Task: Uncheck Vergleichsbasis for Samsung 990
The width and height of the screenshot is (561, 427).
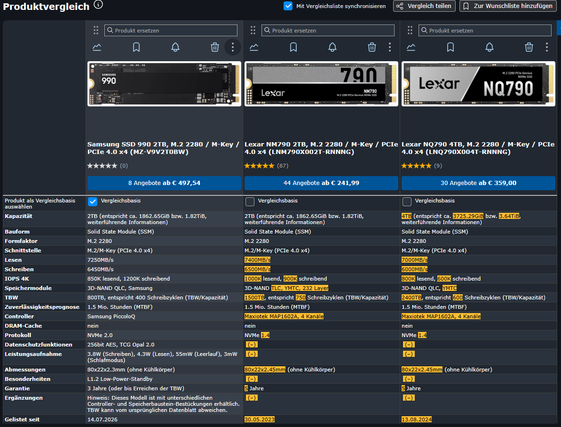Action: pos(93,201)
